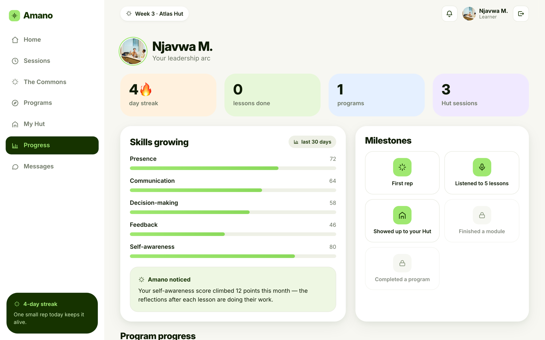Image resolution: width=545 pixels, height=340 pixels.
Task: Click the Presence score 72
Action: [x=333, y=159]
